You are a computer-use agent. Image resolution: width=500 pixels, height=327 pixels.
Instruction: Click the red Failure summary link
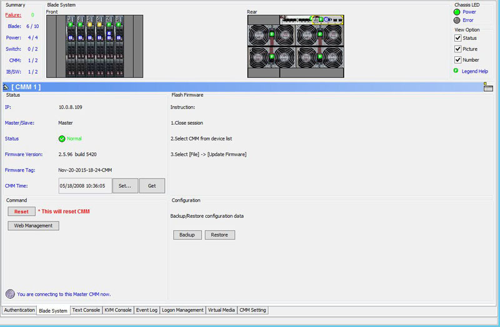[x=13, y=15]
